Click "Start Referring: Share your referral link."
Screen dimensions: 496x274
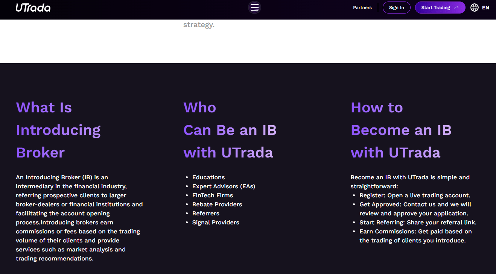[x=418, y=223]
